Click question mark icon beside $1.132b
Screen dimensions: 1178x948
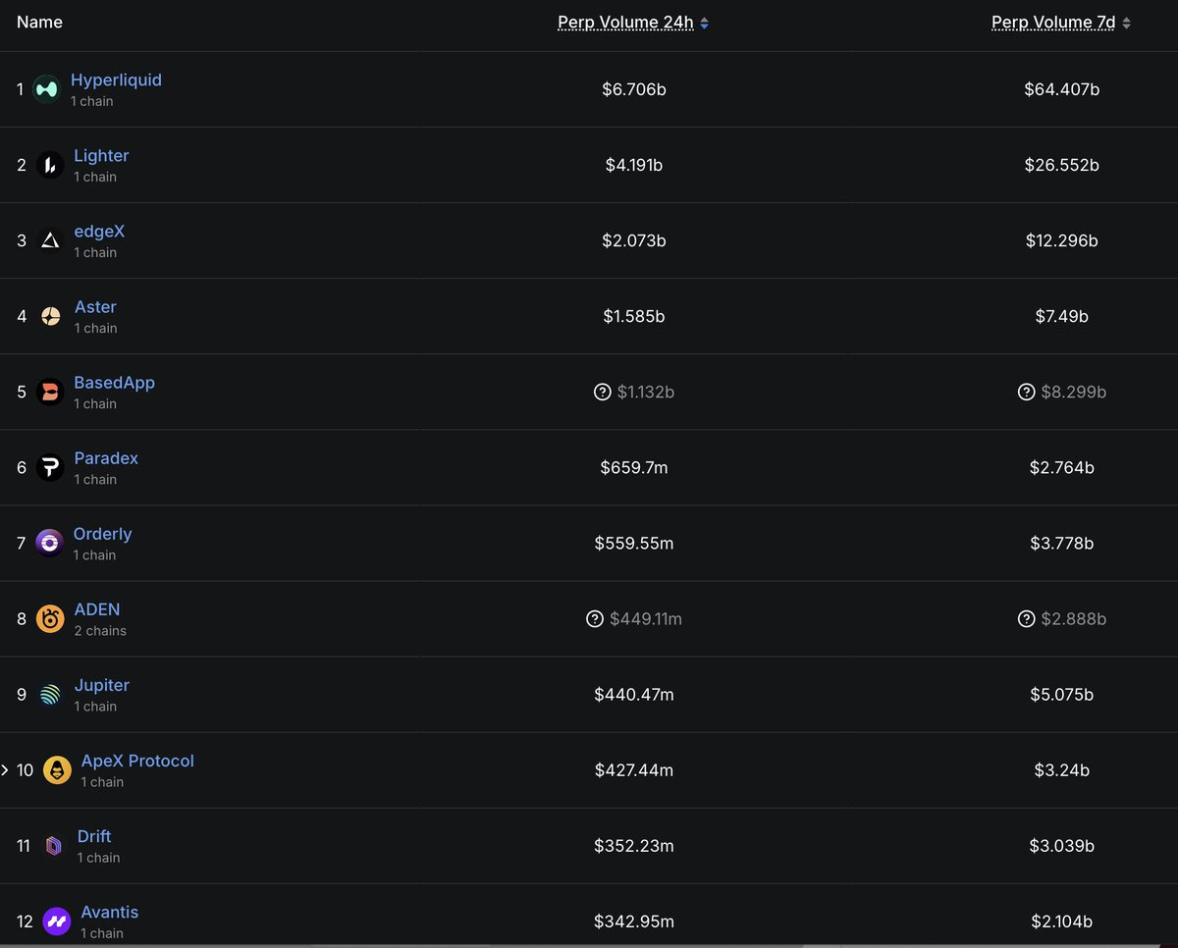tap(603, 392)
